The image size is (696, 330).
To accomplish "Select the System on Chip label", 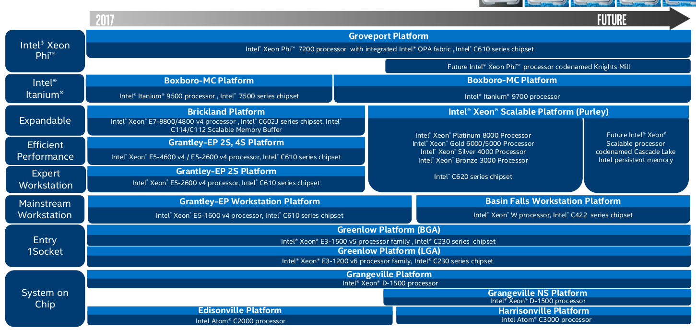I will point(45,298).
